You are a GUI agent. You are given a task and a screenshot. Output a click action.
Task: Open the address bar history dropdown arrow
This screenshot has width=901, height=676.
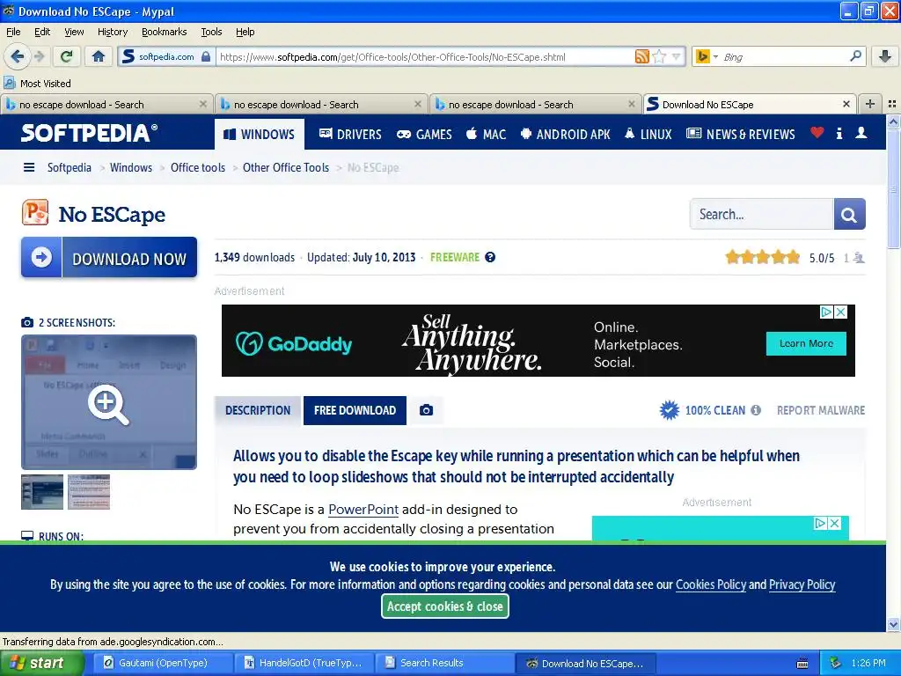(x=677, y=56)
